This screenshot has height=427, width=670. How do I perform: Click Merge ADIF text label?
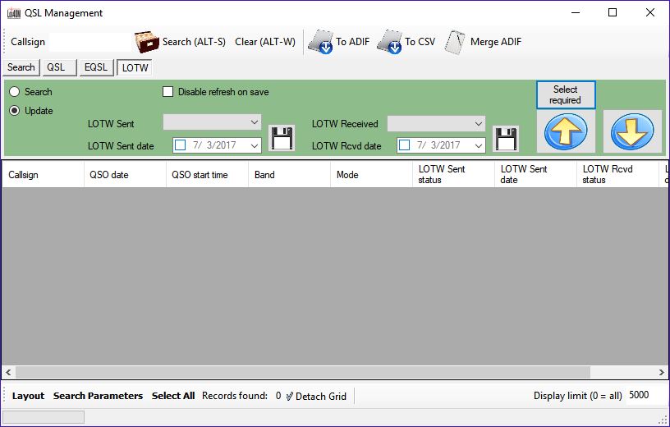496,42
